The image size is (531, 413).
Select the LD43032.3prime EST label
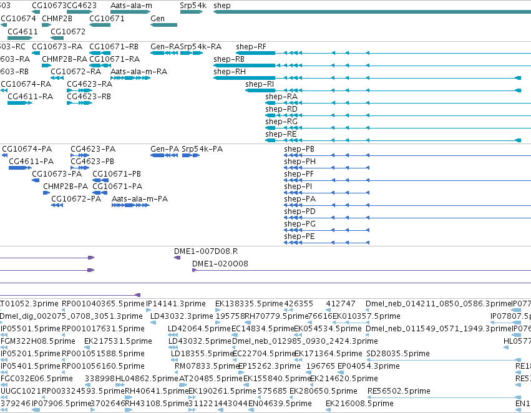tap(182, 316)
